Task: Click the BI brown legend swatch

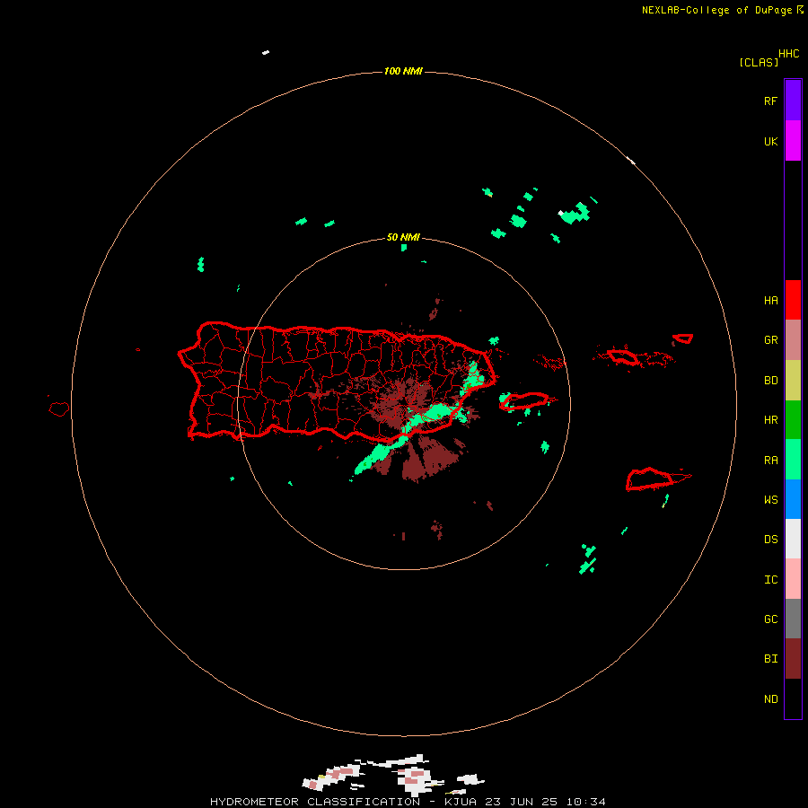Action: coord(793,659)
